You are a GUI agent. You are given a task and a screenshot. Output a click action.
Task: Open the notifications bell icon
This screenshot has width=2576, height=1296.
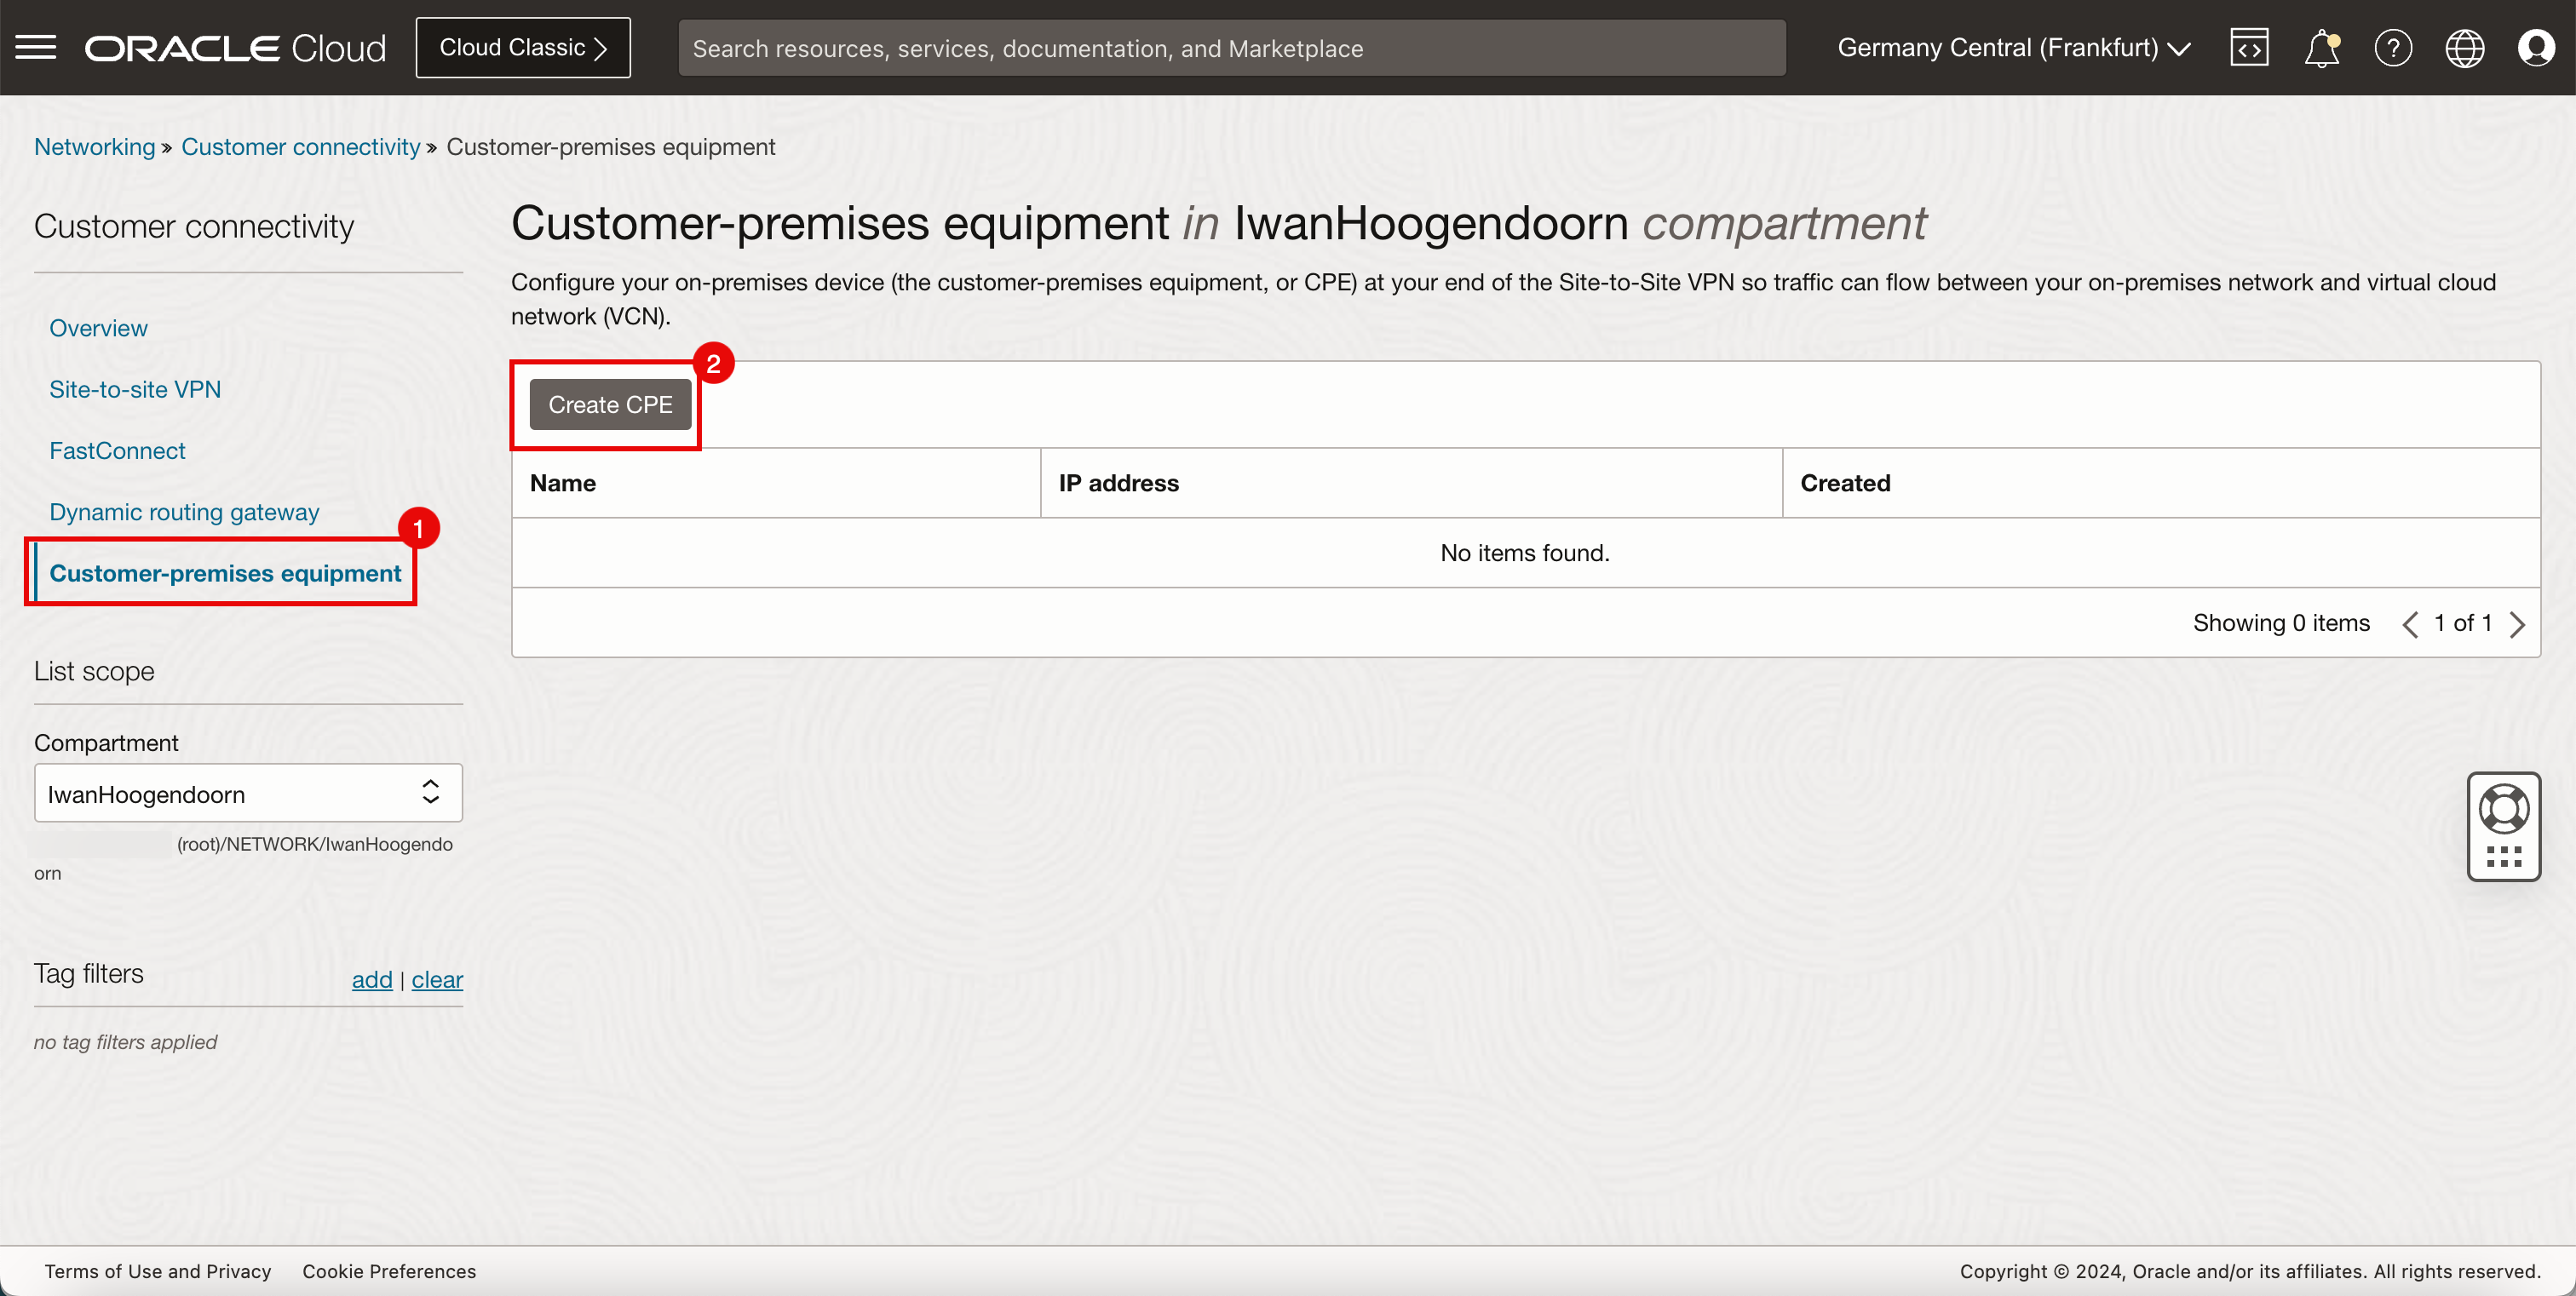(x=2321, y=48)
